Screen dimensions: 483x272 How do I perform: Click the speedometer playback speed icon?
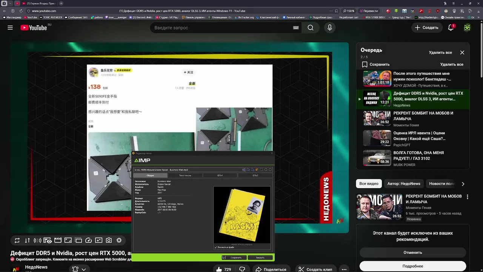pos(88,240)
